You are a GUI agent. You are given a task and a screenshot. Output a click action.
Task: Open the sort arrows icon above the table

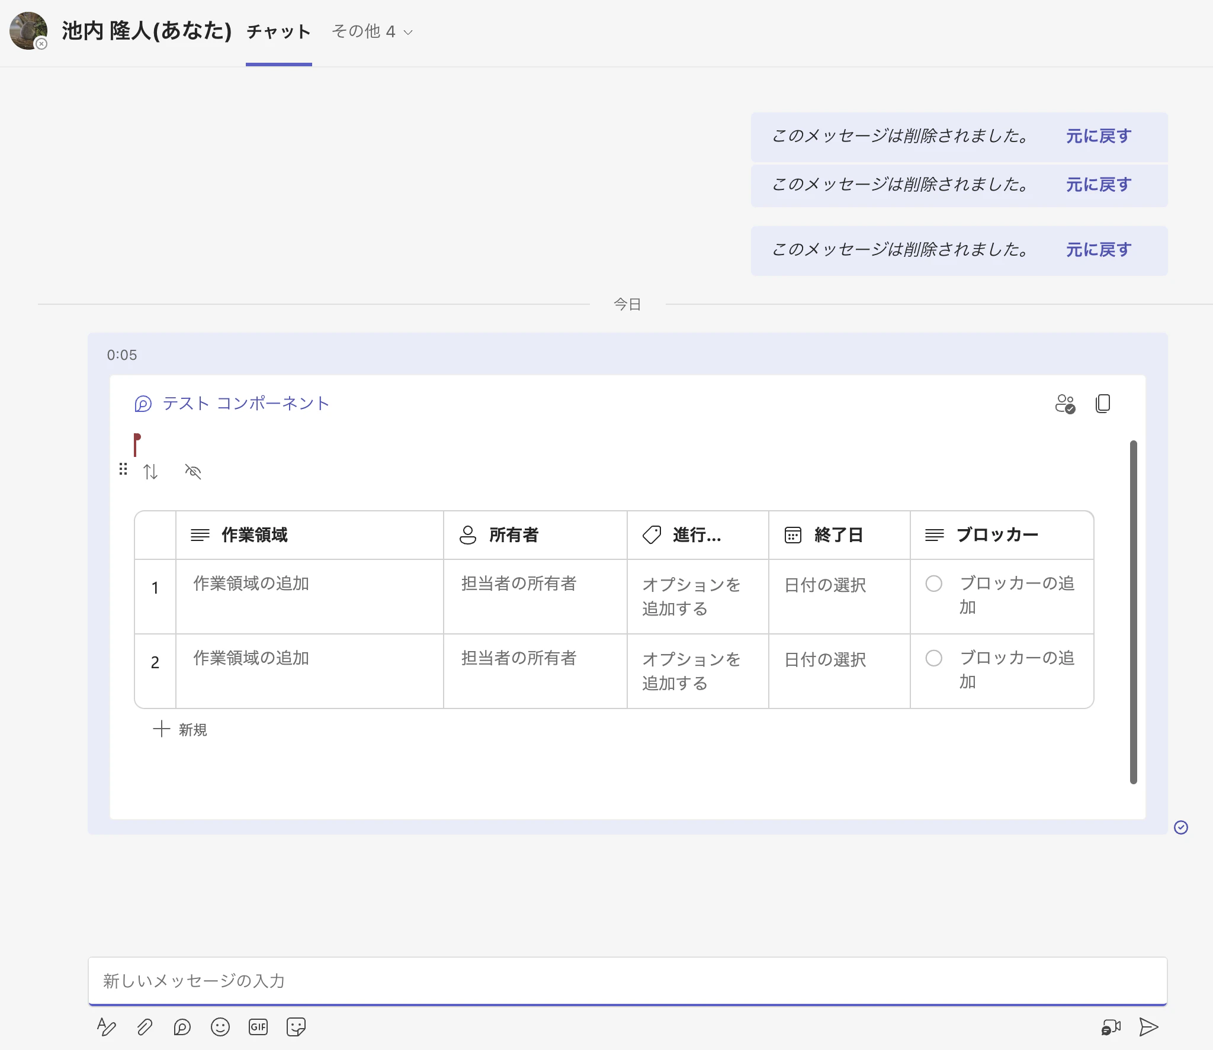coord(150,472)
